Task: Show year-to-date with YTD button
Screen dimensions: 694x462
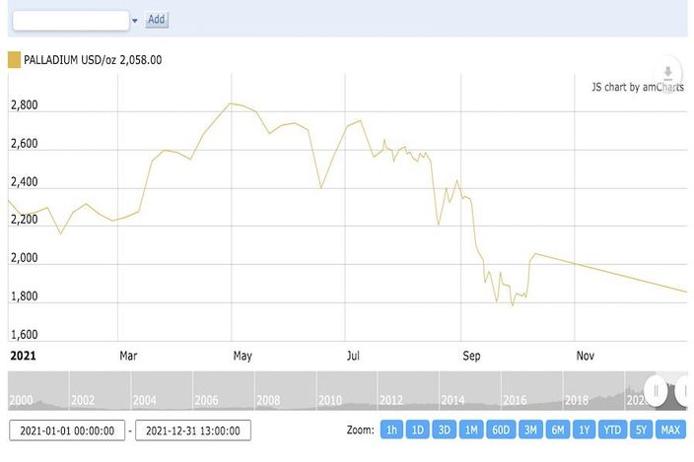Action: click(613, 430)
